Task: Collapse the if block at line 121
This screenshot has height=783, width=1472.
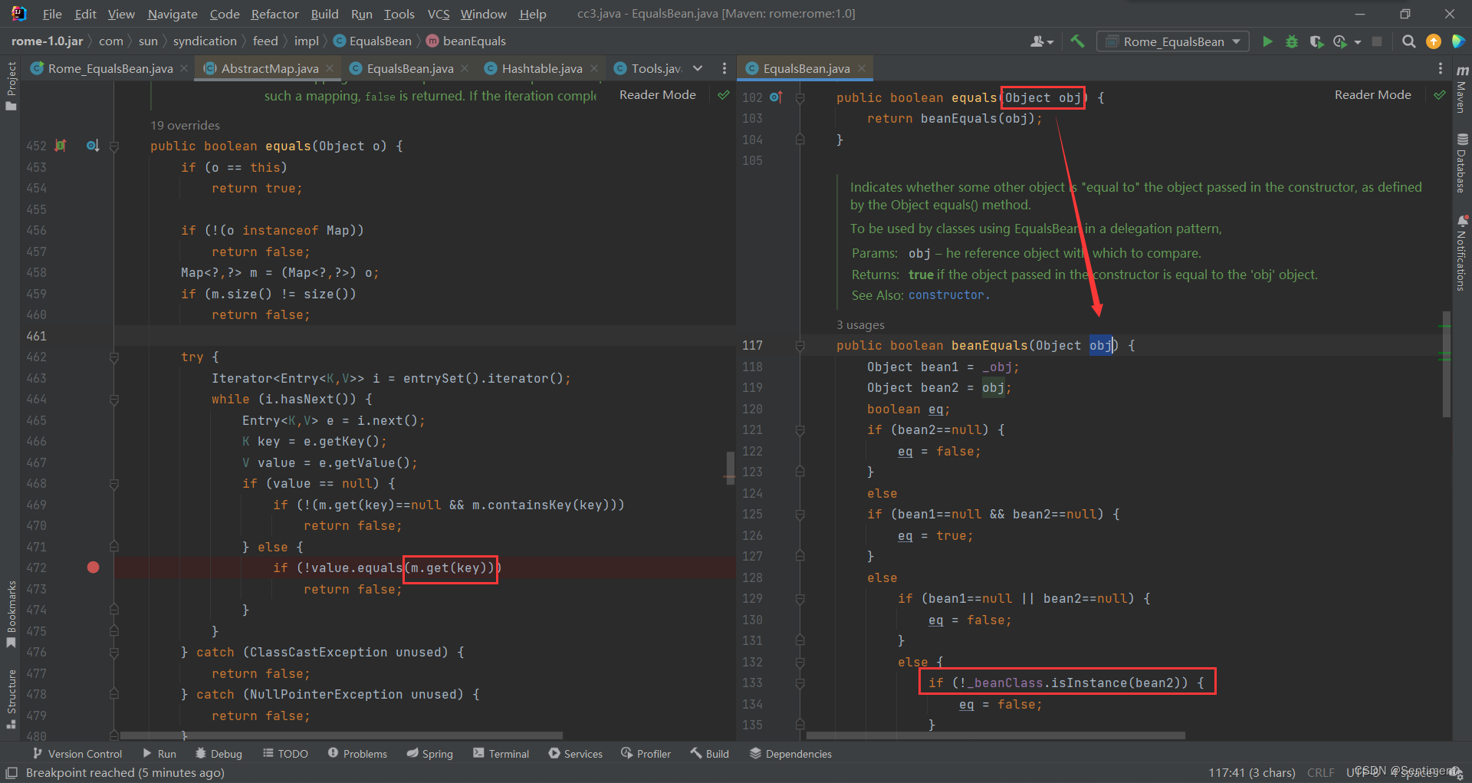Action: [x=800, y=430]
